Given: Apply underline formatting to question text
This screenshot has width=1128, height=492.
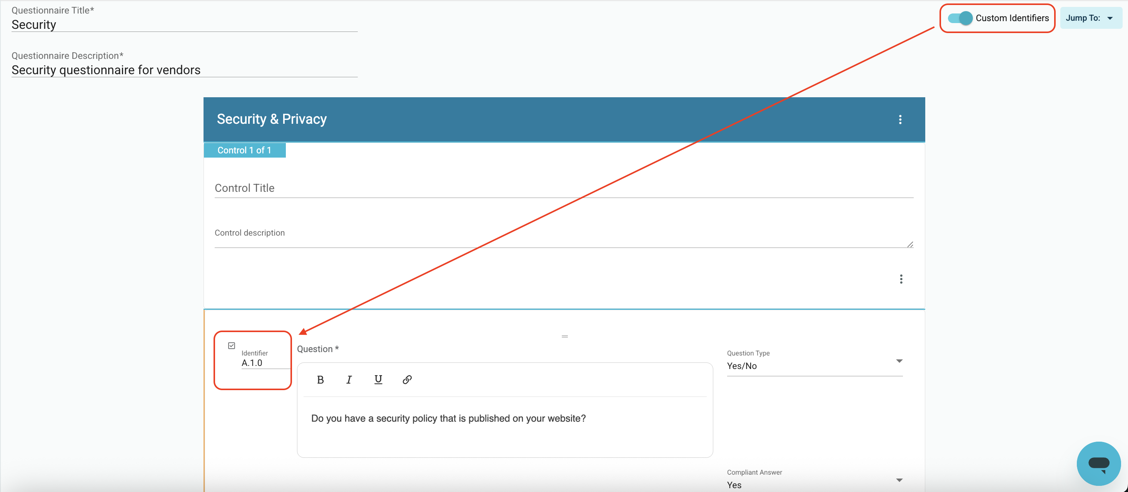Looking at the screenshot, I should point(378,380).
